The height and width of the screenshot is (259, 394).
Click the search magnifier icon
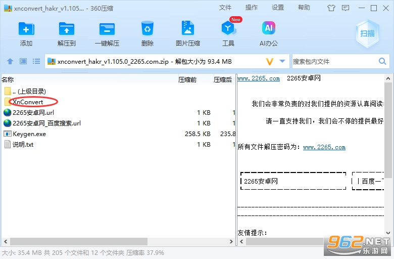[382, 61]
